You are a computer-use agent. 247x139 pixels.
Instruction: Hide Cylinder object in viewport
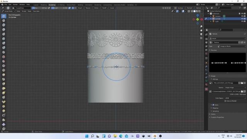(242, 19)
